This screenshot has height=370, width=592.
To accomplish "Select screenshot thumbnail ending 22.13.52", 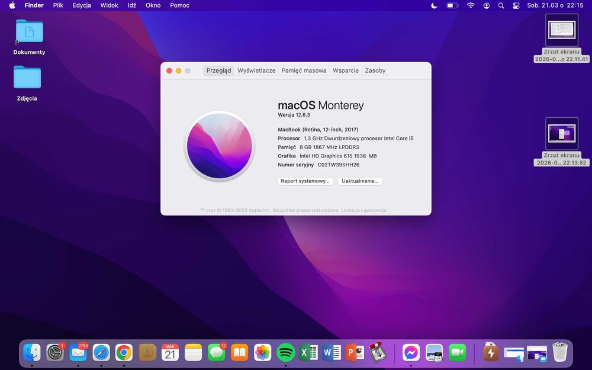I will tap(561, 142).
